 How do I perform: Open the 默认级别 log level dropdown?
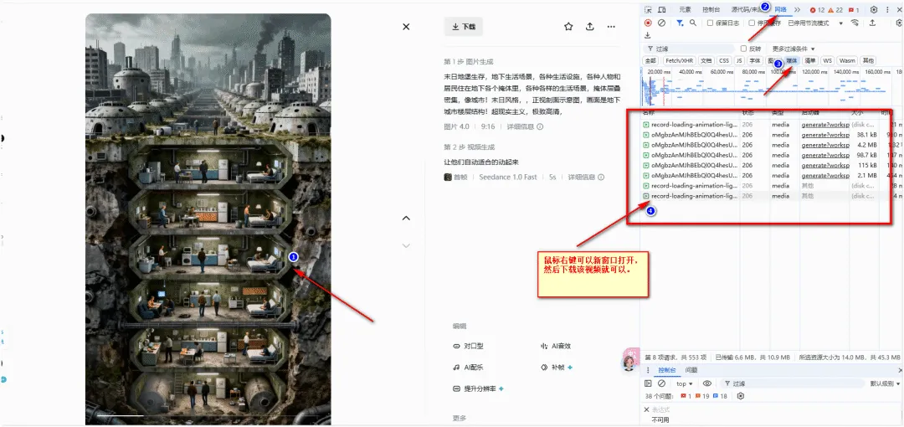pos(885,383)
